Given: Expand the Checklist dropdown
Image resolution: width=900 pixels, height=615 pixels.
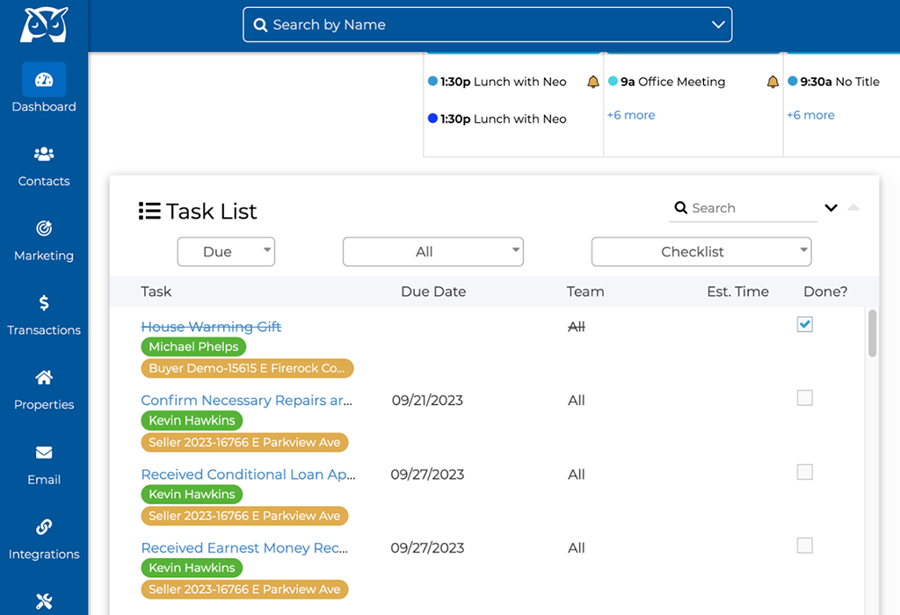Looking at the screenshot, I should pos(700,252).
